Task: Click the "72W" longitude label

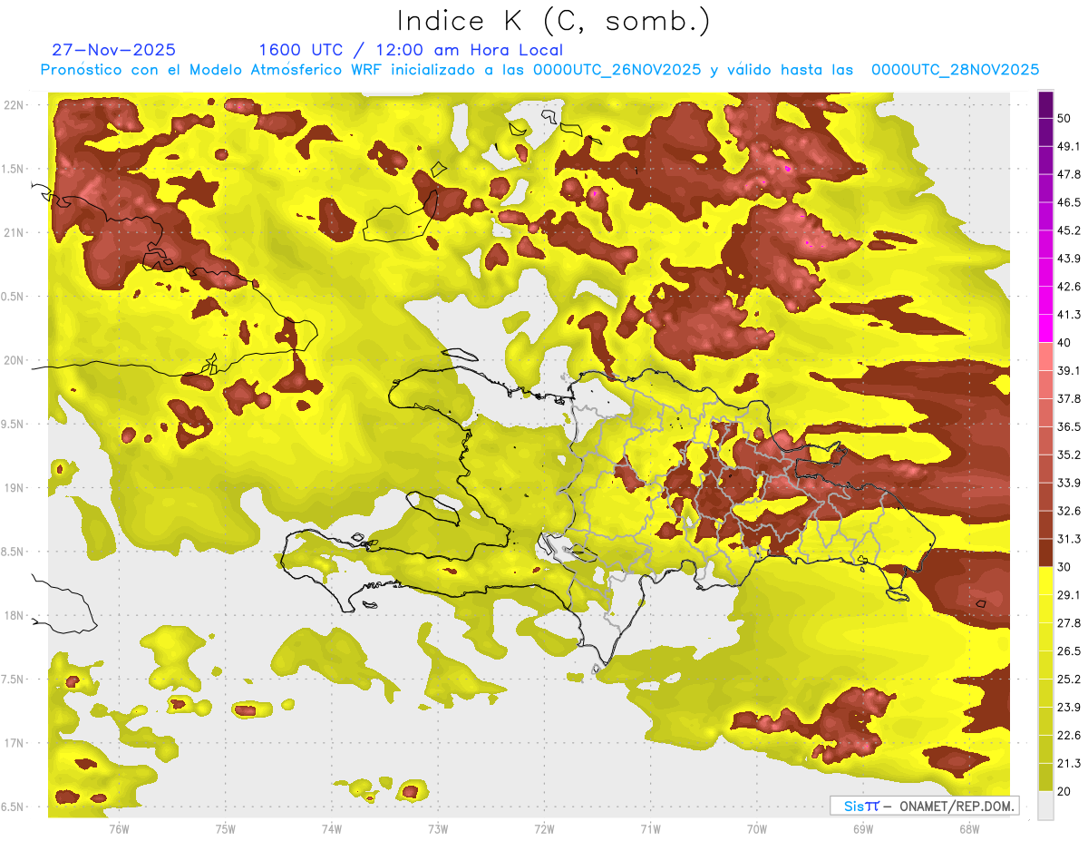Action: pos(544,828)
